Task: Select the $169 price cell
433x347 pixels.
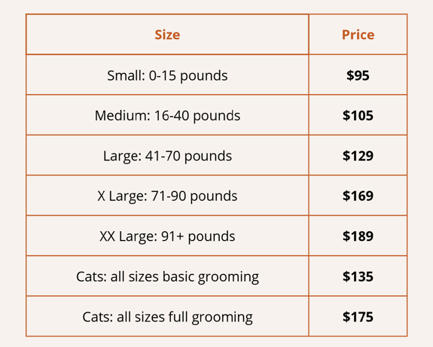Action: pyautogui.click(x=358, y=196)
